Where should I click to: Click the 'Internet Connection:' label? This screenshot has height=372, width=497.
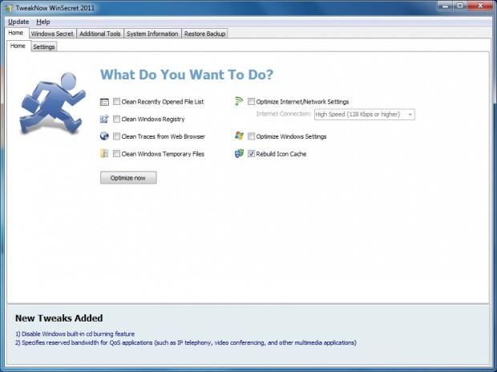pyautogui.click(x=283, y=114)
